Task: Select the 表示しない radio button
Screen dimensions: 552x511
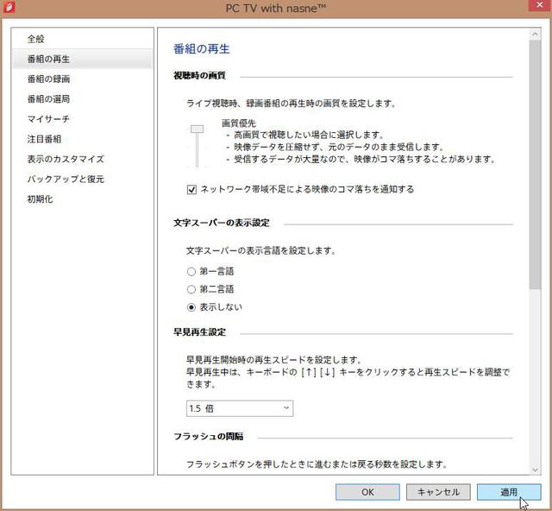Action: coord(191,307)
